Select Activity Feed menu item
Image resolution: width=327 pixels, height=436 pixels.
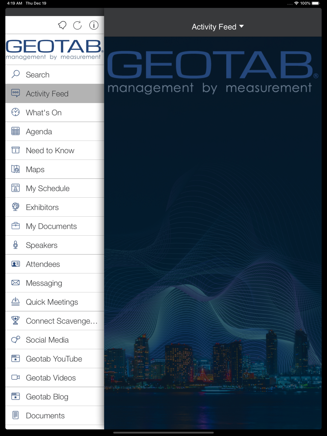click(55, 93)
